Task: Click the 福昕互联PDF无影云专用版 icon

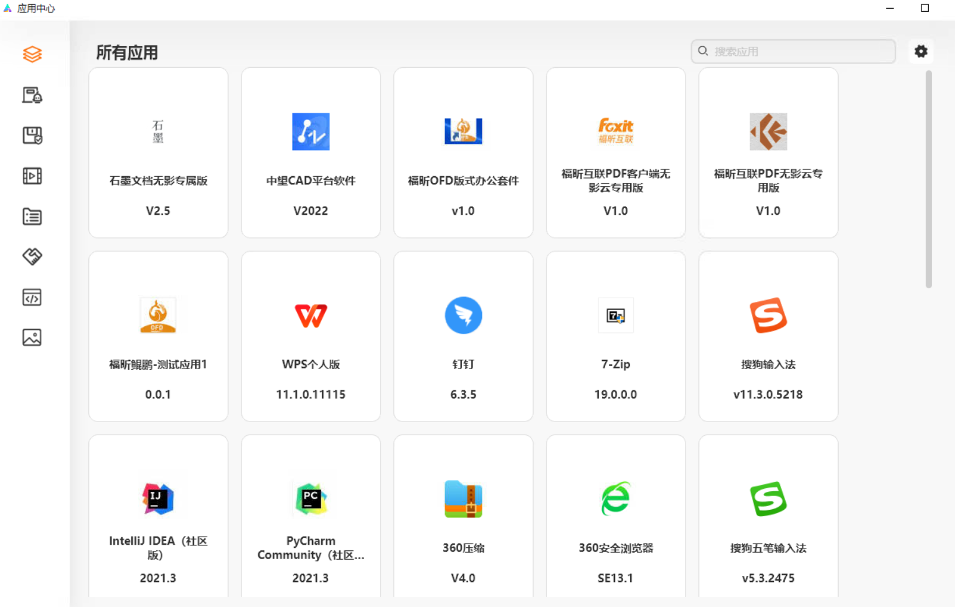Action: (768, 131)
